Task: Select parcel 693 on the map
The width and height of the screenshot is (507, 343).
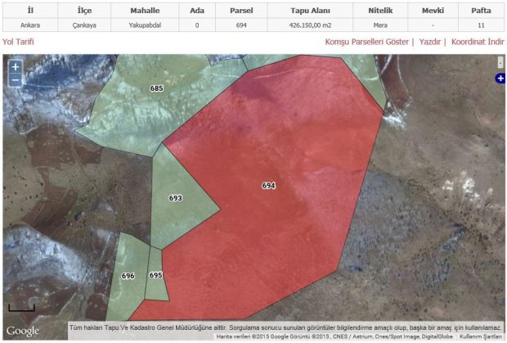Action: tap(175, 198)
